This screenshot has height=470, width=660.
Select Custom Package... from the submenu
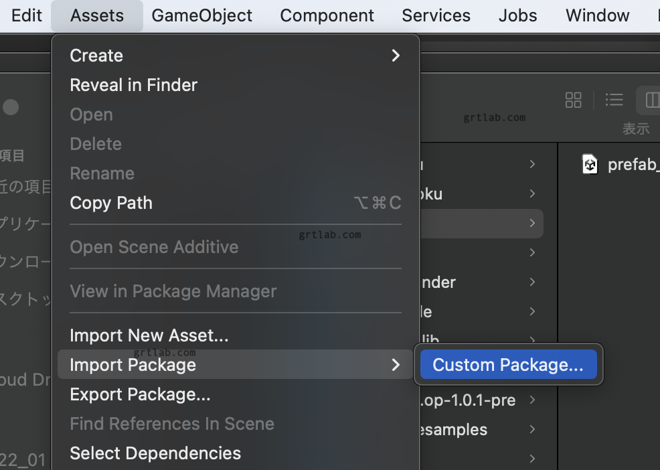508,364
